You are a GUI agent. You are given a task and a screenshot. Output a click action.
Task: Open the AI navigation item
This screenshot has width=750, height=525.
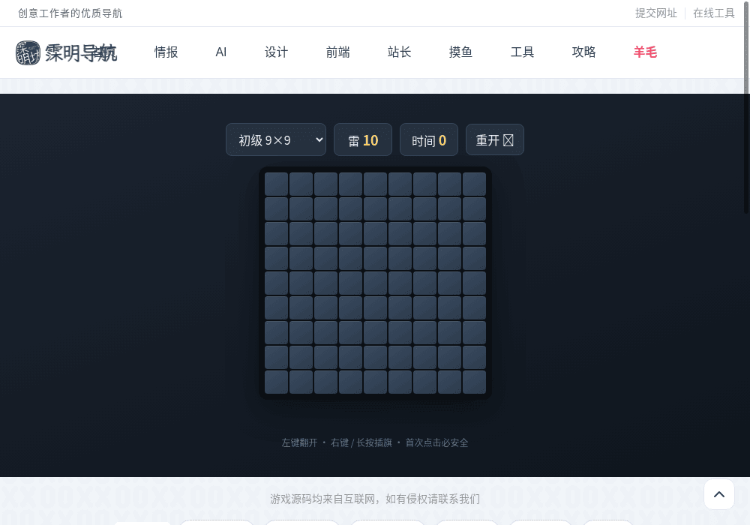[x=221, y=52]
